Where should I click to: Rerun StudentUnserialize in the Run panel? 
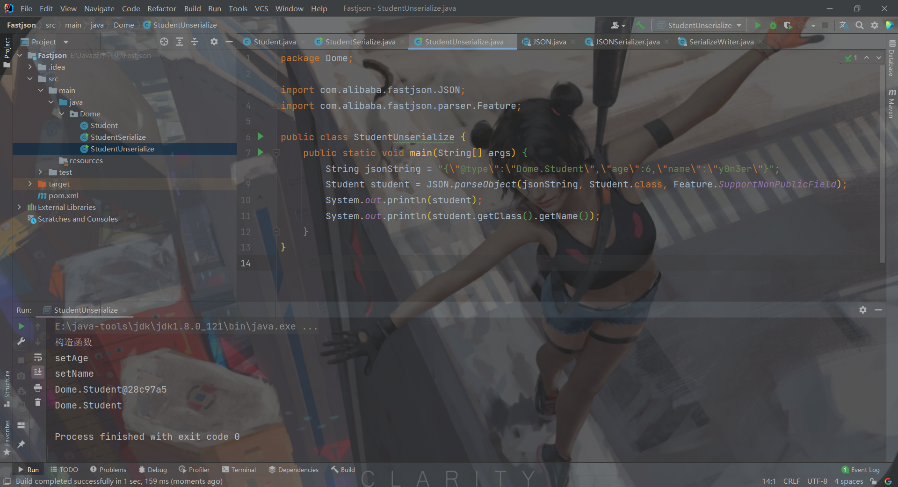point(21,326)
